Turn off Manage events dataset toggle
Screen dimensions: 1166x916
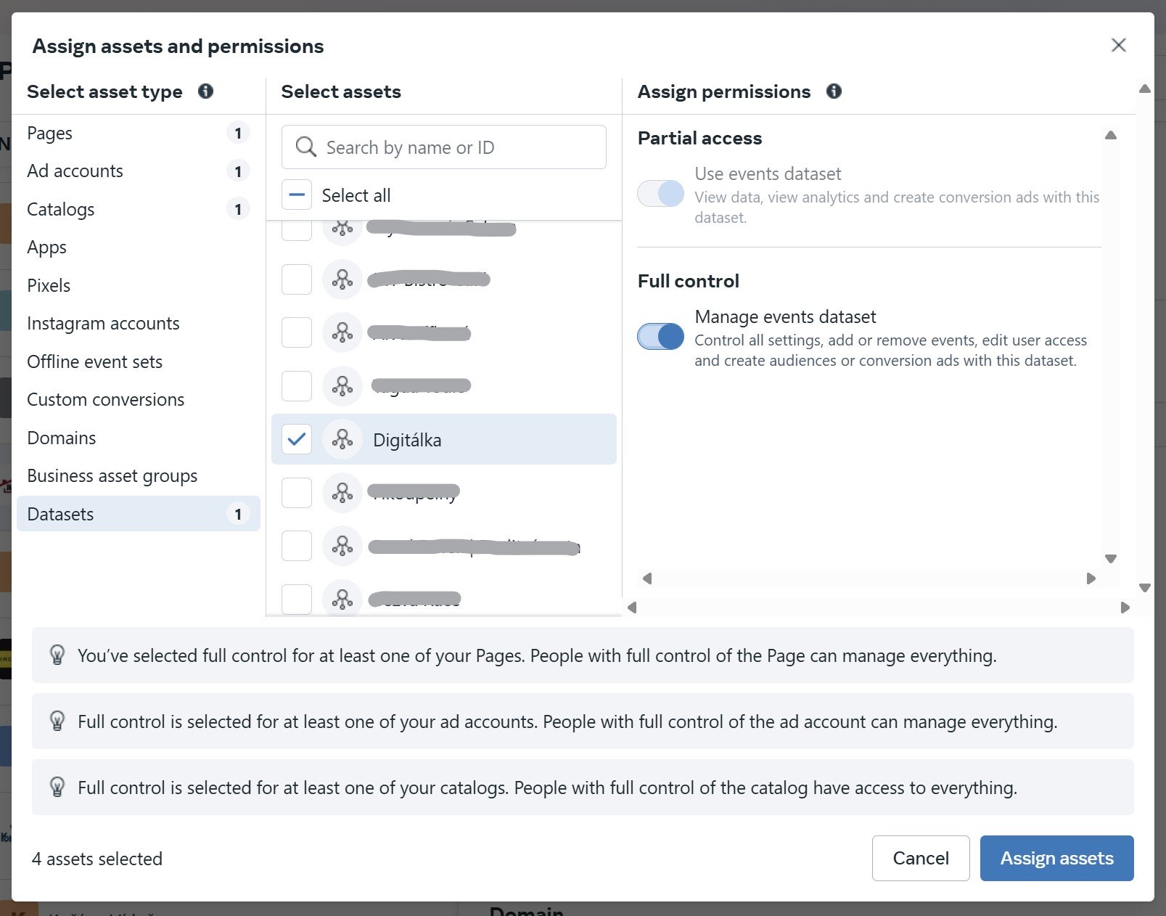660,337
